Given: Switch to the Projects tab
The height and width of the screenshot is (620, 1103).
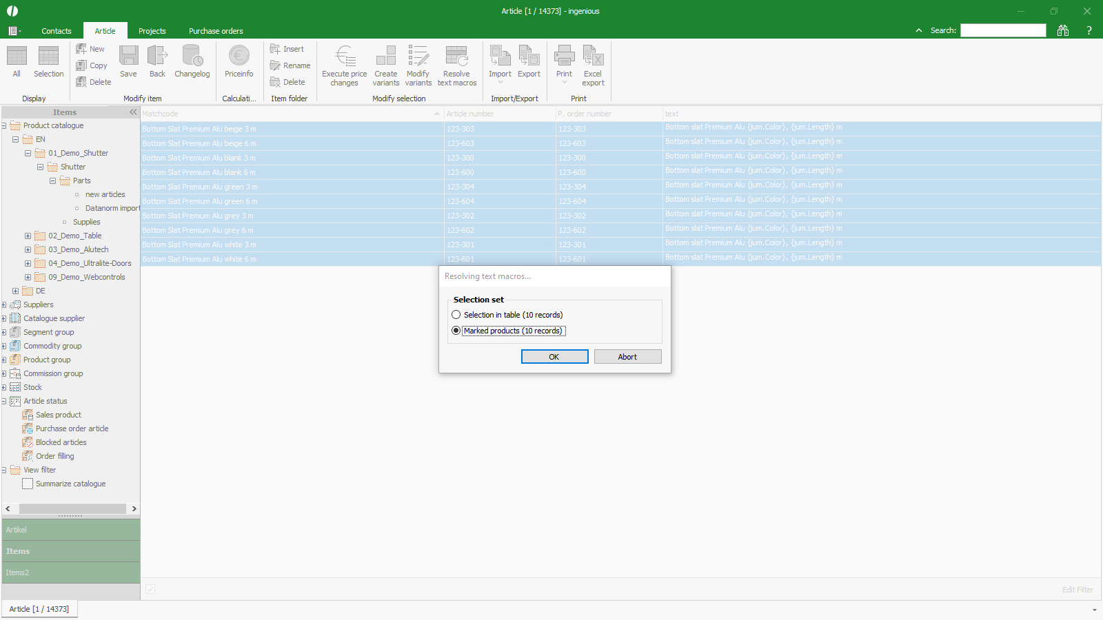Looking at the screenshot, I should [152, 31].
